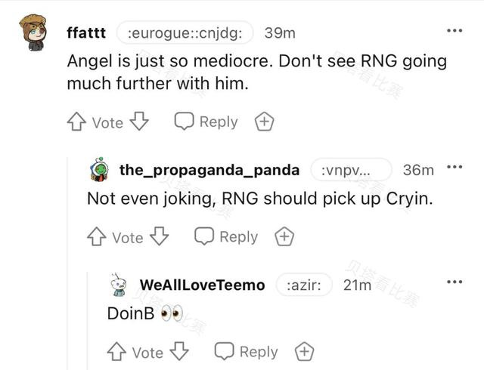Downvote the_propaganda_panda's Cryin comment
Image resolution: width=484 pixels, height=370 pixels.
[160, 236]
